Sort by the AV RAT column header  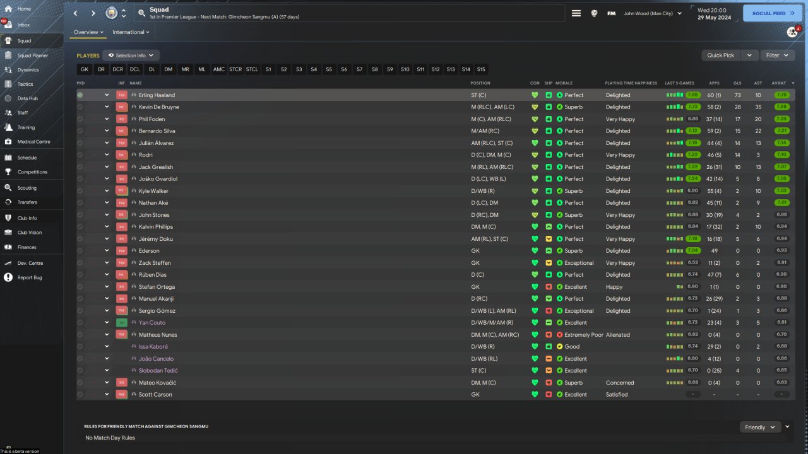tap(779, 83)
